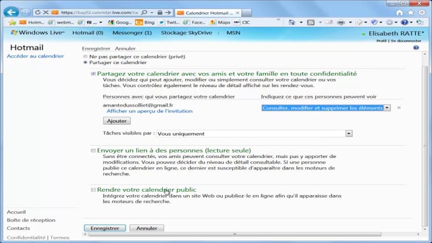Stop loading with the X icon
The width and height of the screenshot is (432, 243).
[46, 12]
